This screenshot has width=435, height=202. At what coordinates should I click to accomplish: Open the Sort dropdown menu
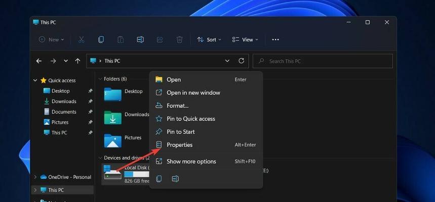point(209,39)
